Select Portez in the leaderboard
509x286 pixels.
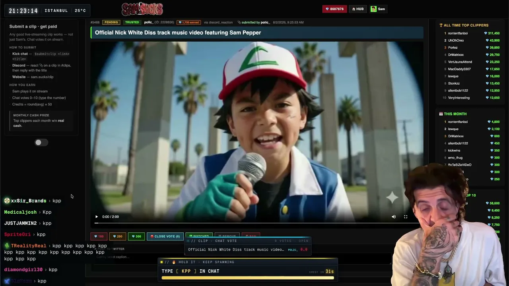coord(453,48)
